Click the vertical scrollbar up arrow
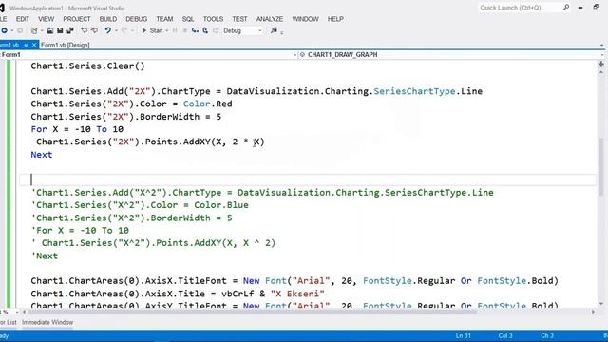The height and width of the screenshot is (342, 608). (x=601, y=72)
